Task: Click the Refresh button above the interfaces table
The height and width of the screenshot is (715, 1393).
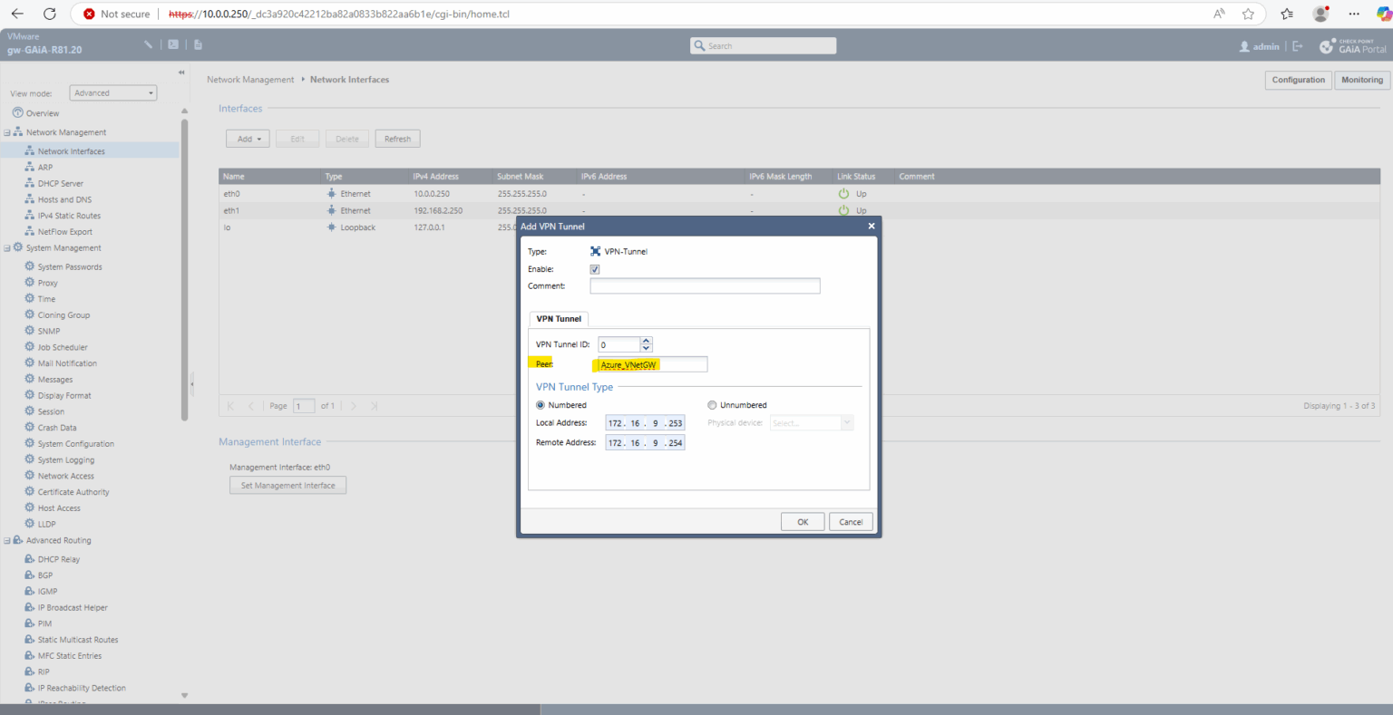Action: click(397, 138)
